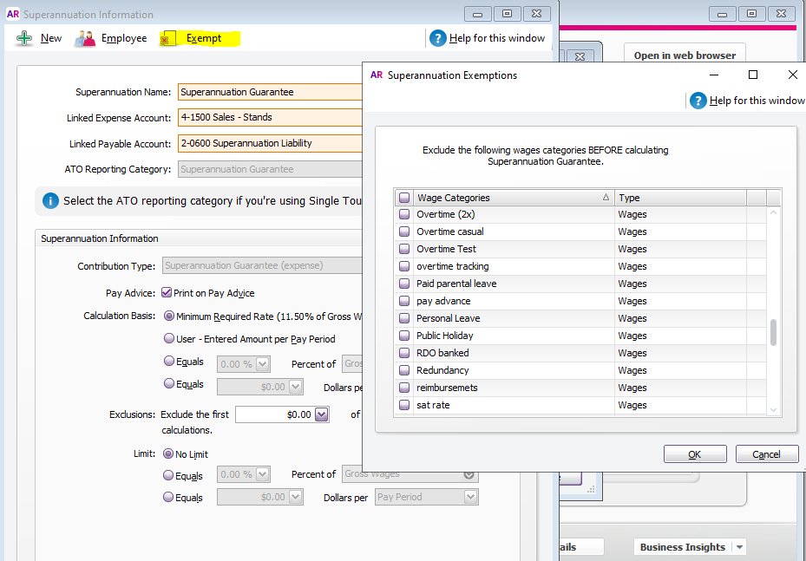Click the Open in web browser button
The height and width of the screenshot is (561, 806).
tap(685, 55)
